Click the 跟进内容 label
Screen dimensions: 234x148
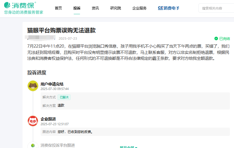point(49,132)
